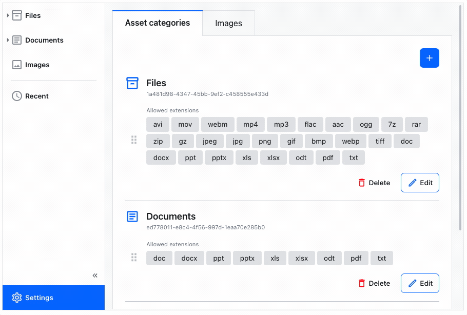
Task: Expand the Files tree item arrow
Action: click(x=8, y=15)
